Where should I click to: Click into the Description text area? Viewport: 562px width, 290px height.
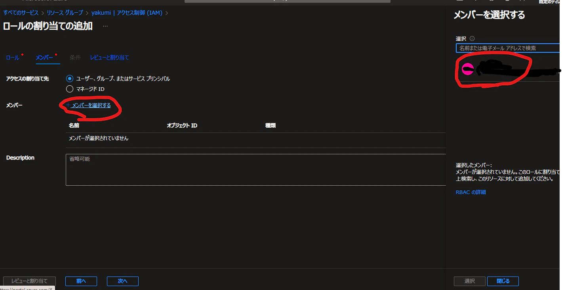tap(256, 169)
